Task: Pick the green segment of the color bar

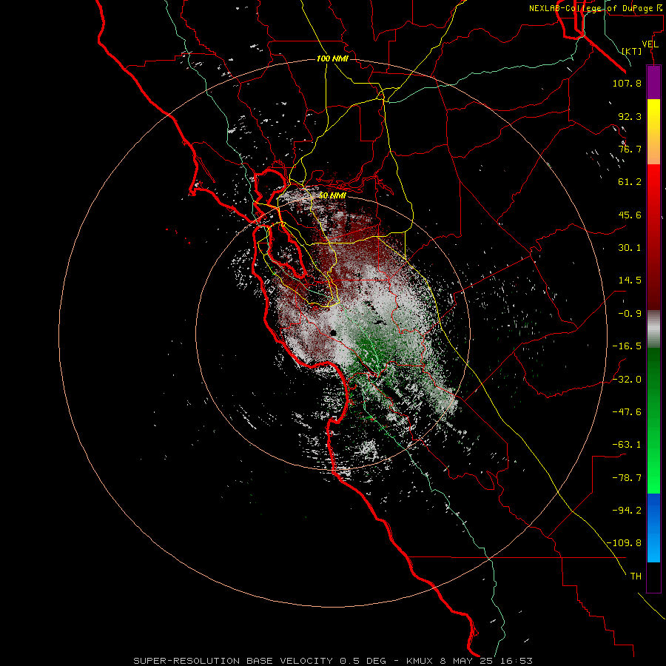Action: pos(653,420)
